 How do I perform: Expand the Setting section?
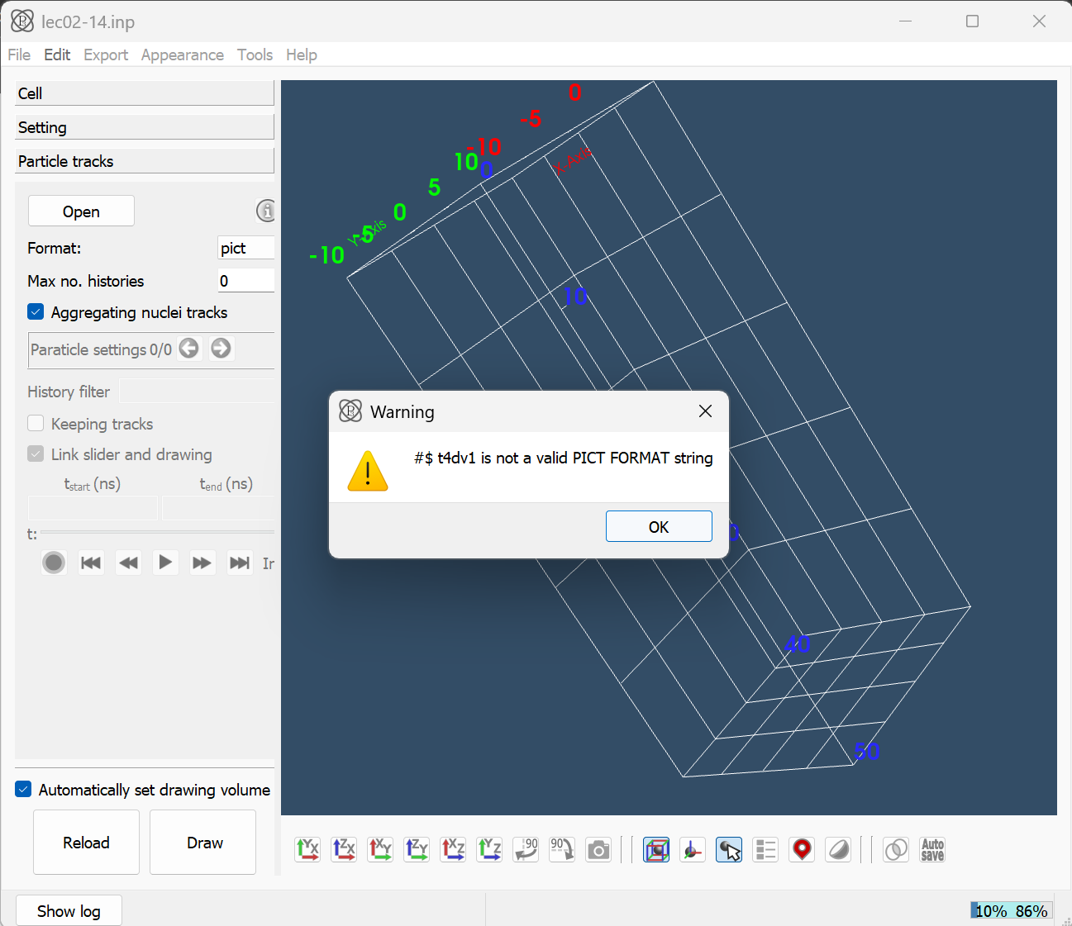pos(145,127)
